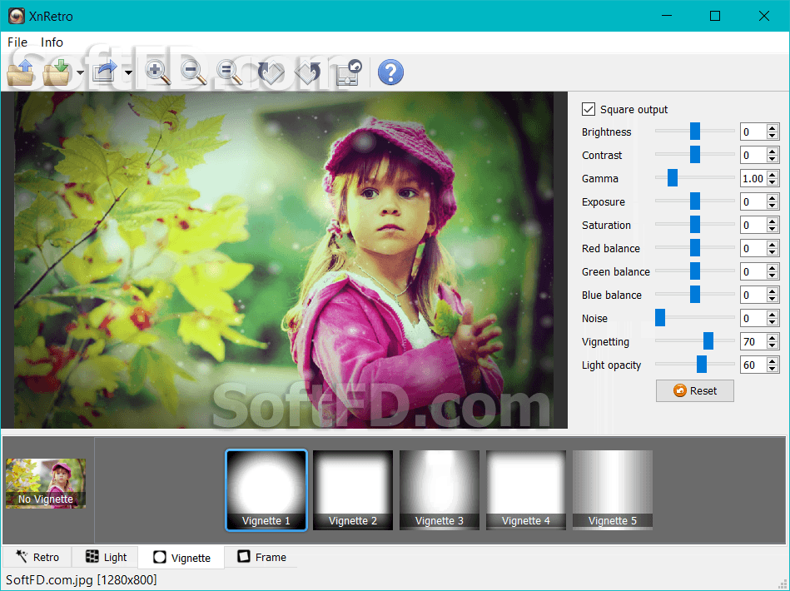The height and width of the screenshot is (591, 790).
Task: Decrease Contrast with the down spinner arrow
Action: (773, 159)
